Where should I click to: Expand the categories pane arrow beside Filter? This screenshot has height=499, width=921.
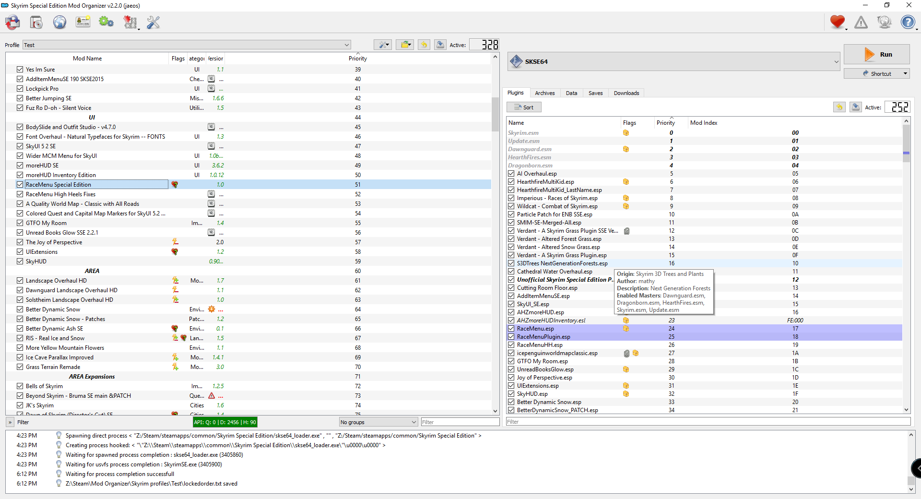[x=10, y=422]
